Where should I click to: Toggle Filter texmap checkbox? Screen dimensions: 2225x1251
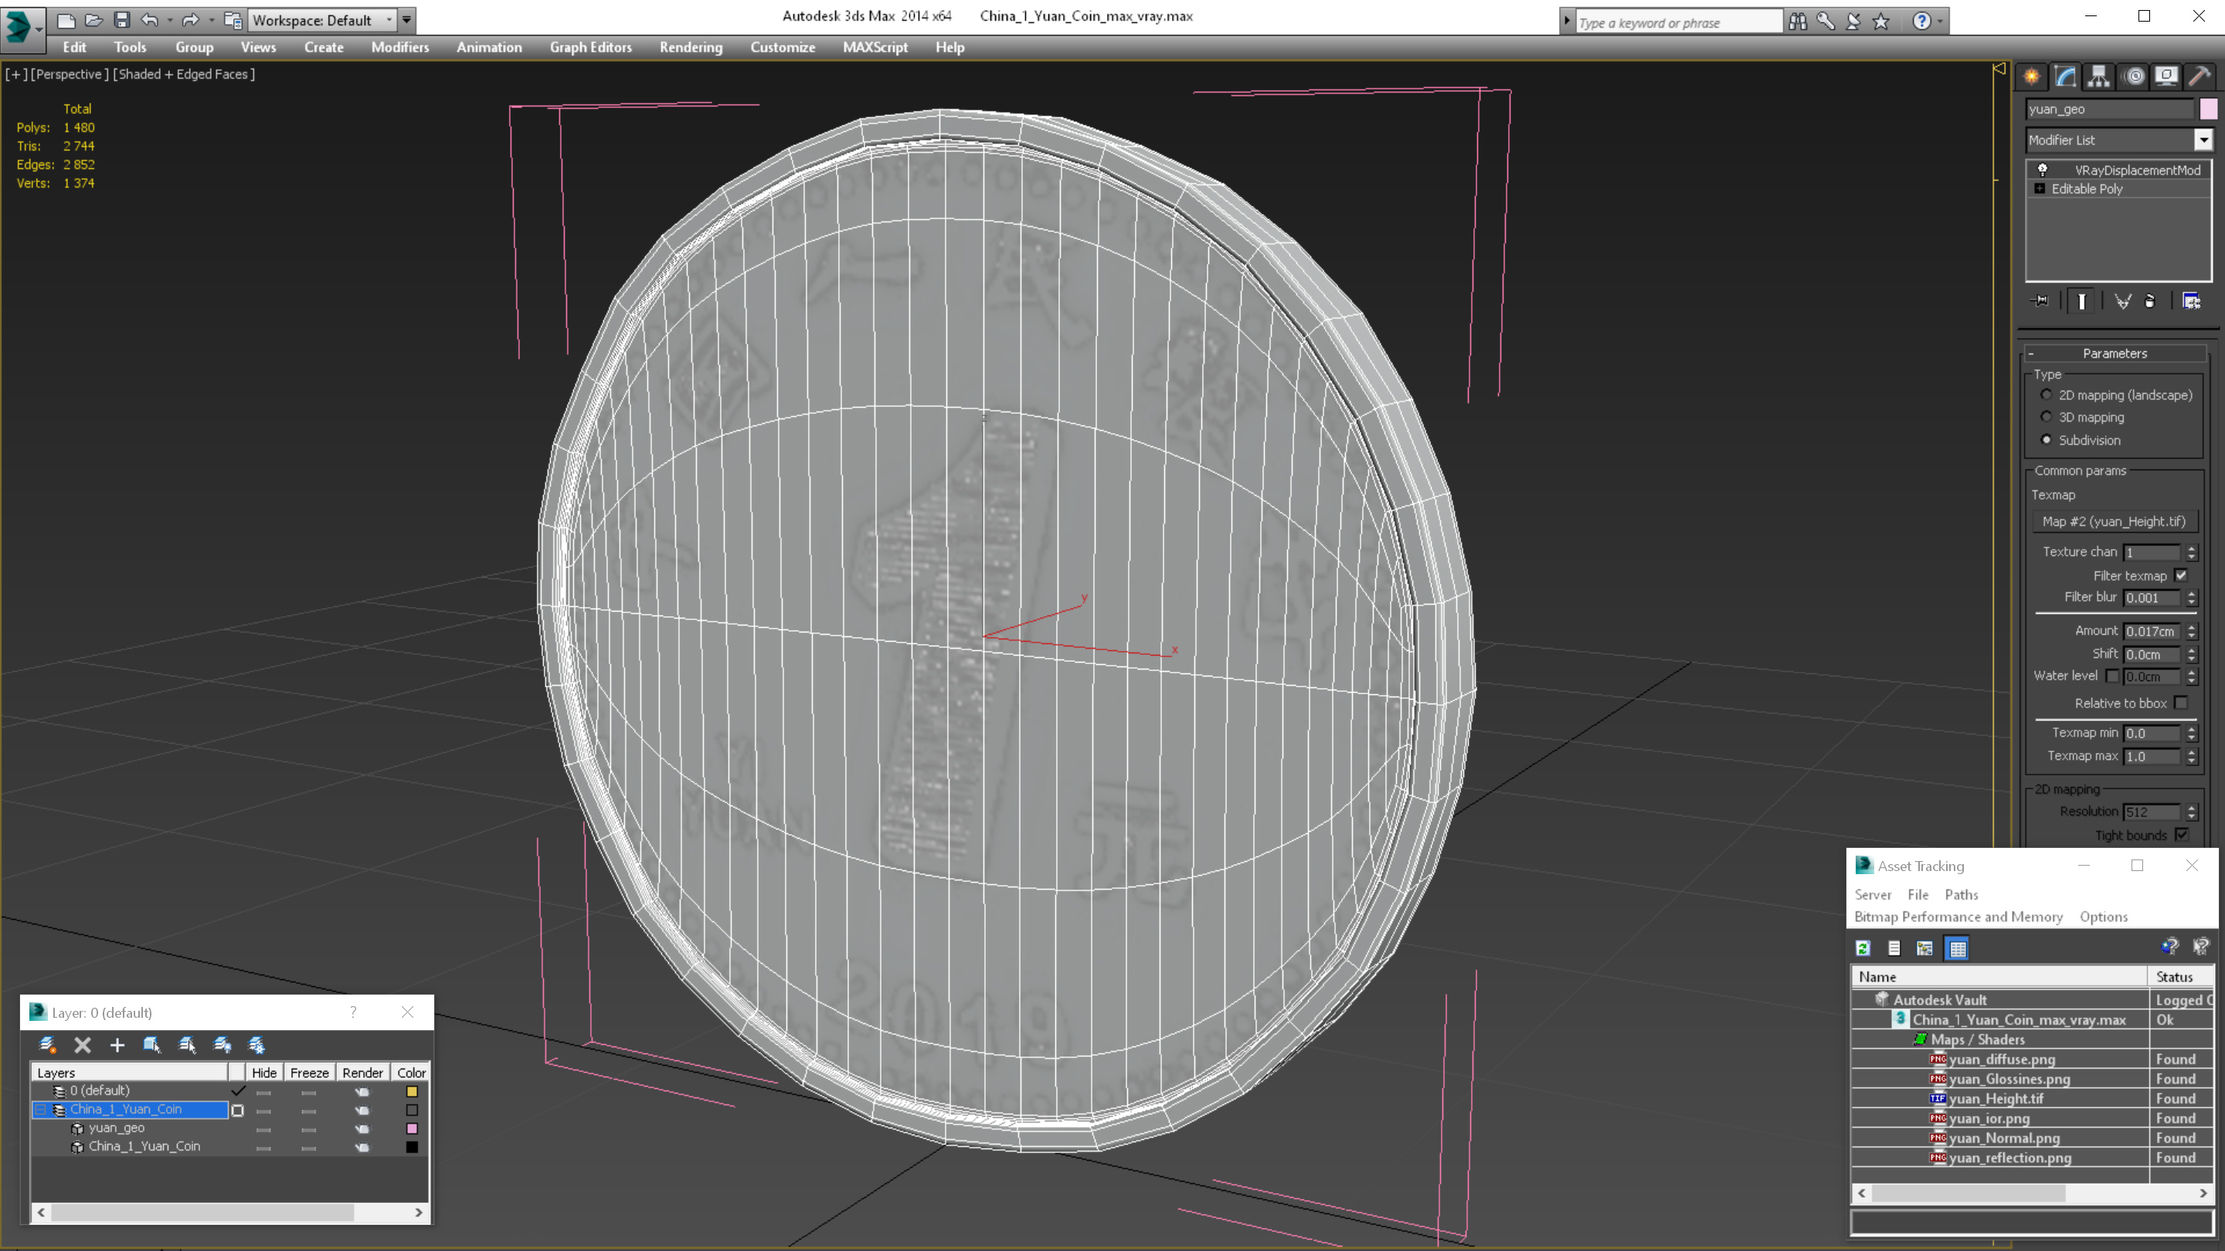2181,575
